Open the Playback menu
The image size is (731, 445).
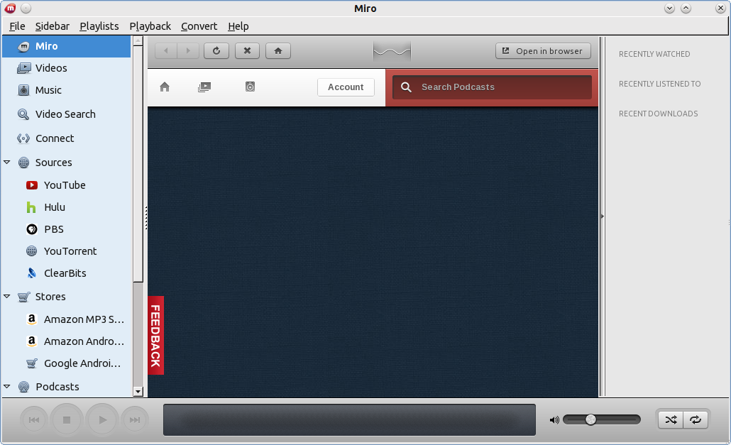150,26
